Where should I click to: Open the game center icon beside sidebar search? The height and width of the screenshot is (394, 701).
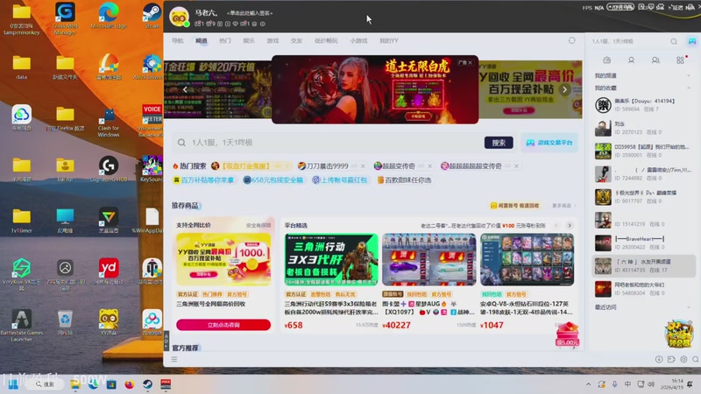691,41
